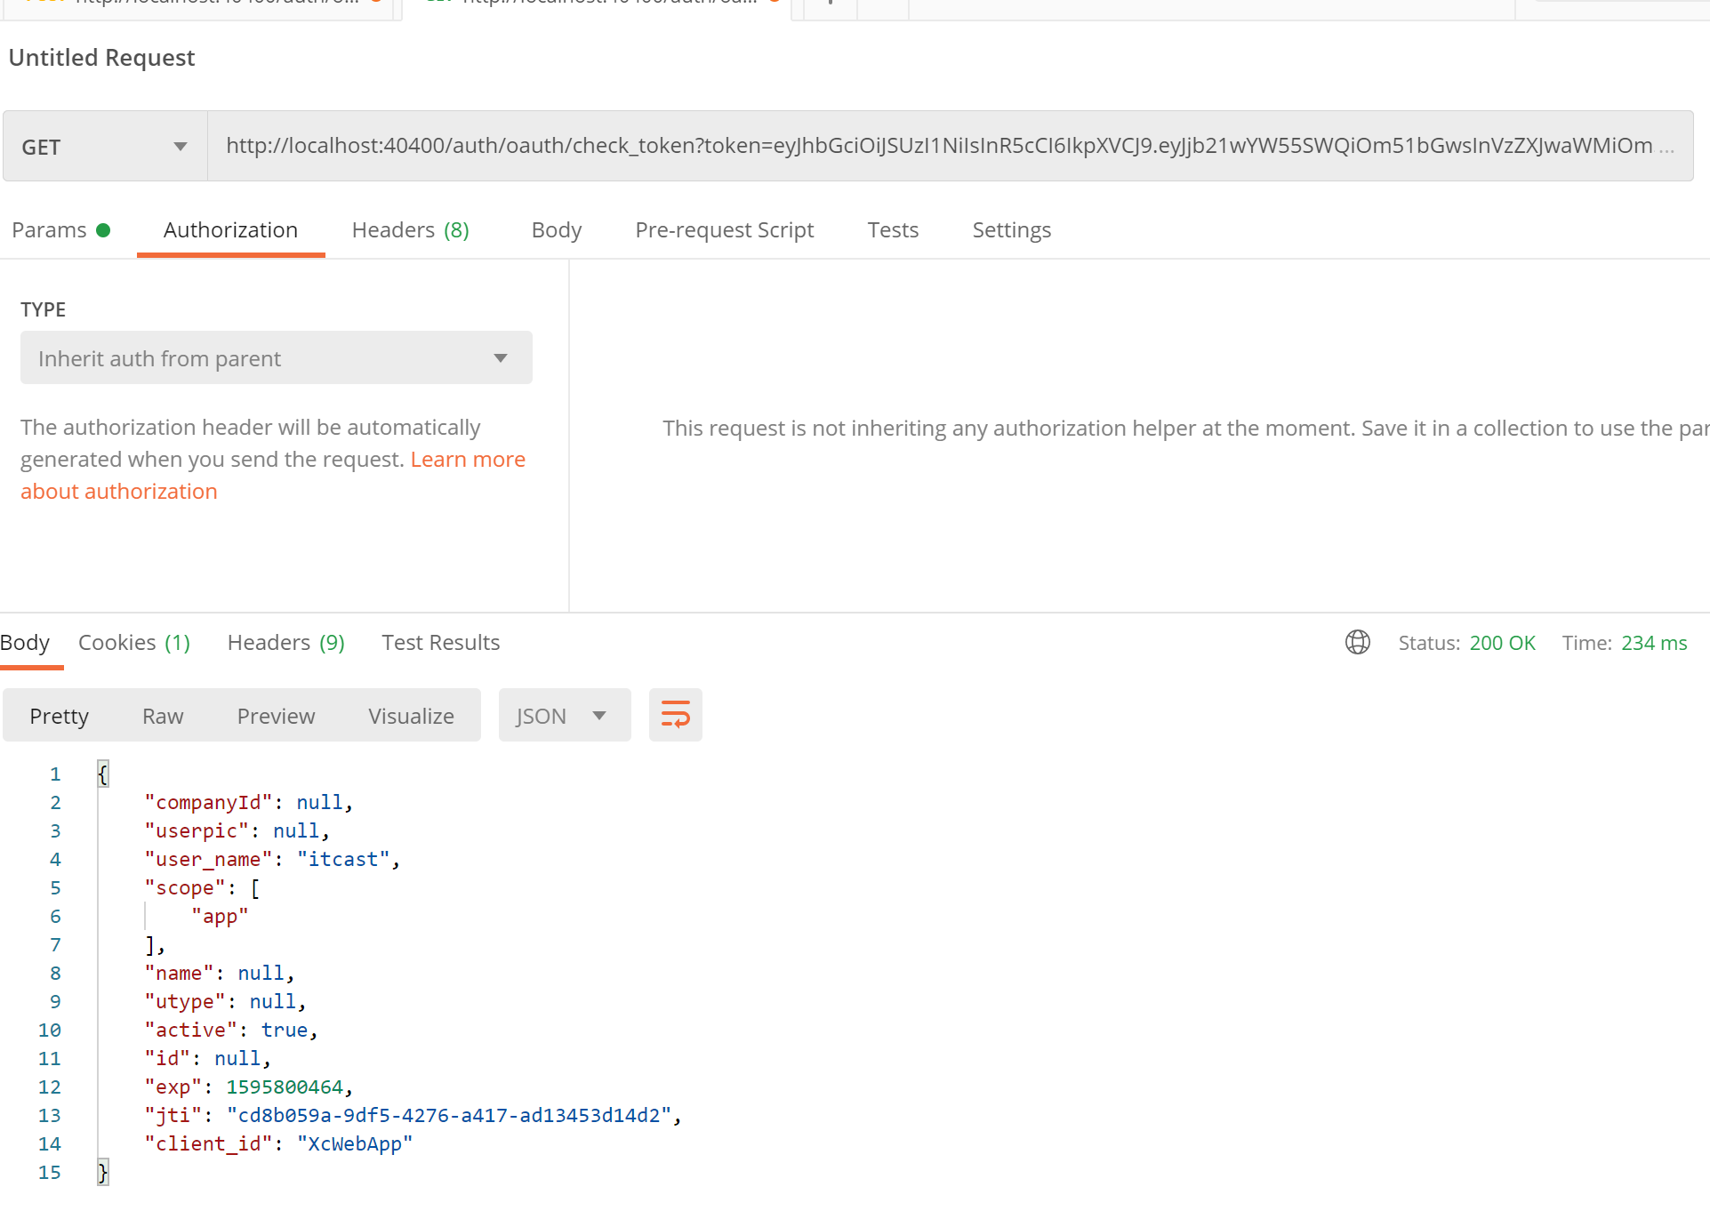Open the request Settings tab

coord(1012,230)
